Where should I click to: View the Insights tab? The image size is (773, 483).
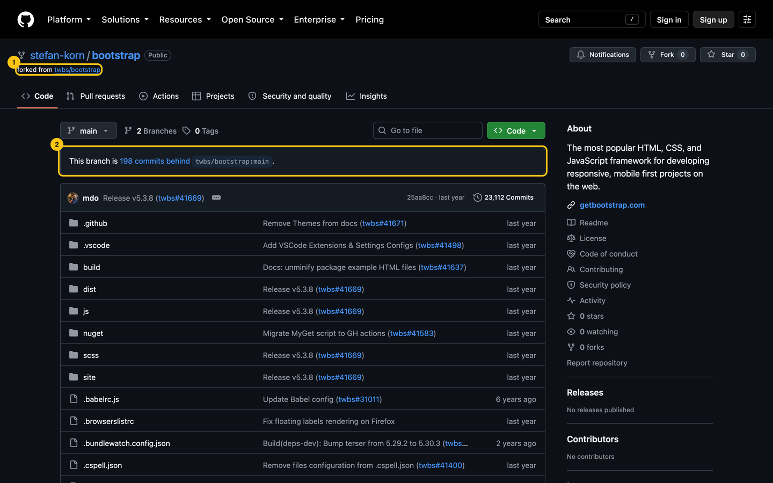[x=367, y=96]
